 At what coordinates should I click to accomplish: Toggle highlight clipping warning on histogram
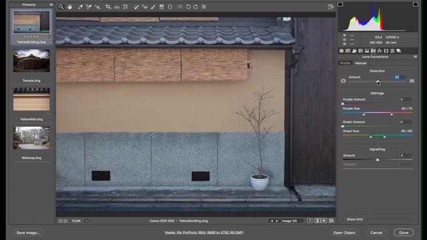(x=415, y=5)
